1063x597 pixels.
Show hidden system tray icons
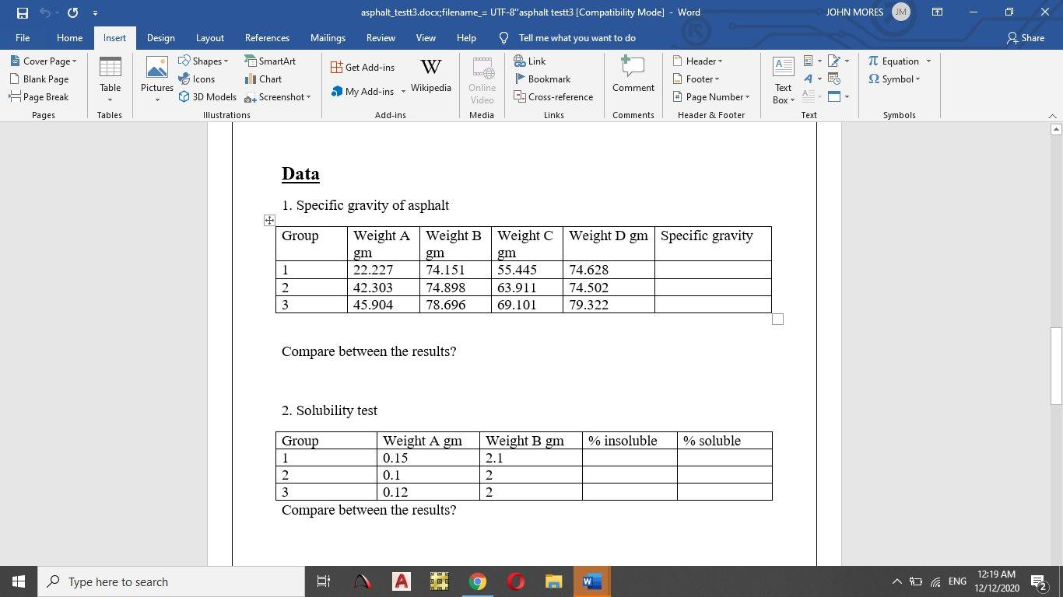point(896,581)
